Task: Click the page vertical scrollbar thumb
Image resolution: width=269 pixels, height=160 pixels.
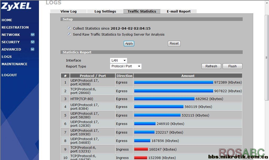Action: (267, 58)
